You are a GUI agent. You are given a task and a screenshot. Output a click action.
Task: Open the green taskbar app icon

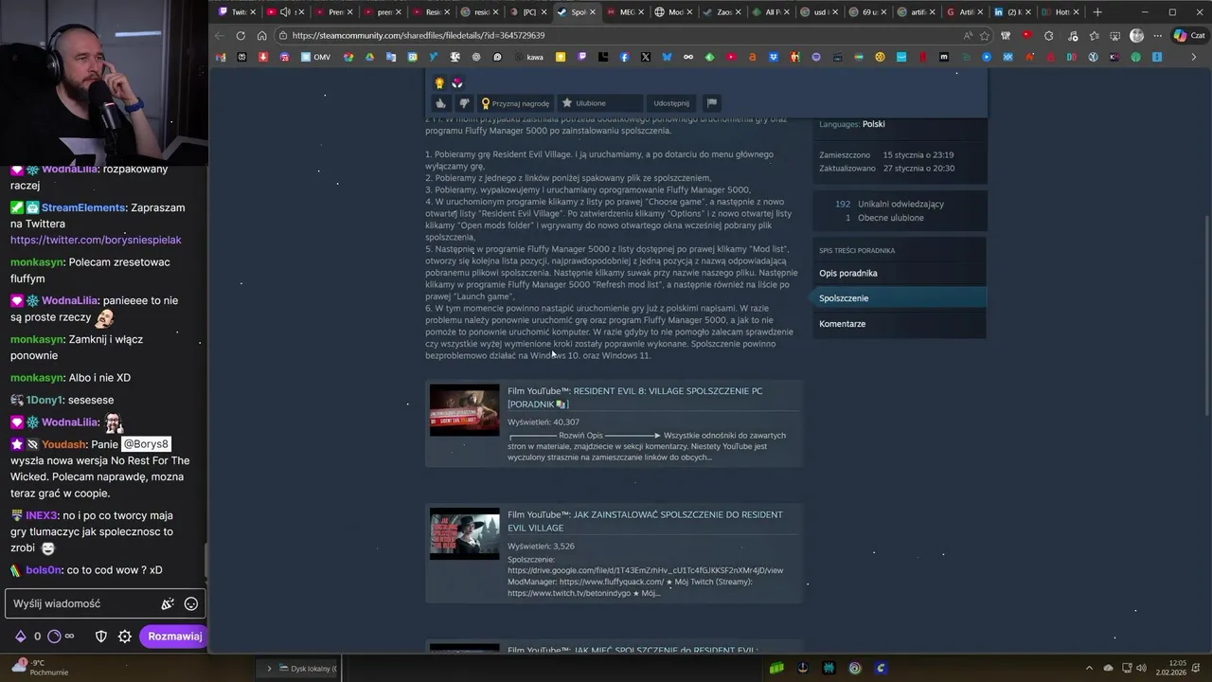tap(776, 669)
